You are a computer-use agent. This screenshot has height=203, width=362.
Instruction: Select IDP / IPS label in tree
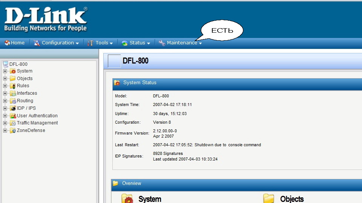tap(26, 108)
